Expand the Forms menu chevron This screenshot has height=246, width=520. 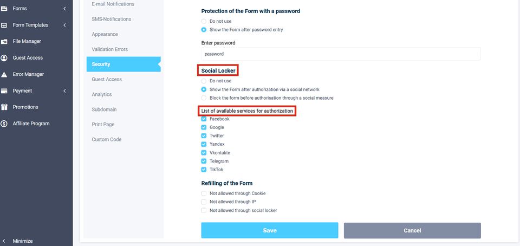pos(64,9)
